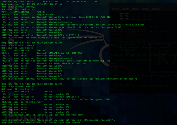Click 'Kernel panic' line in background terminal
177x125 pixels.
click(x=139, y=32)
